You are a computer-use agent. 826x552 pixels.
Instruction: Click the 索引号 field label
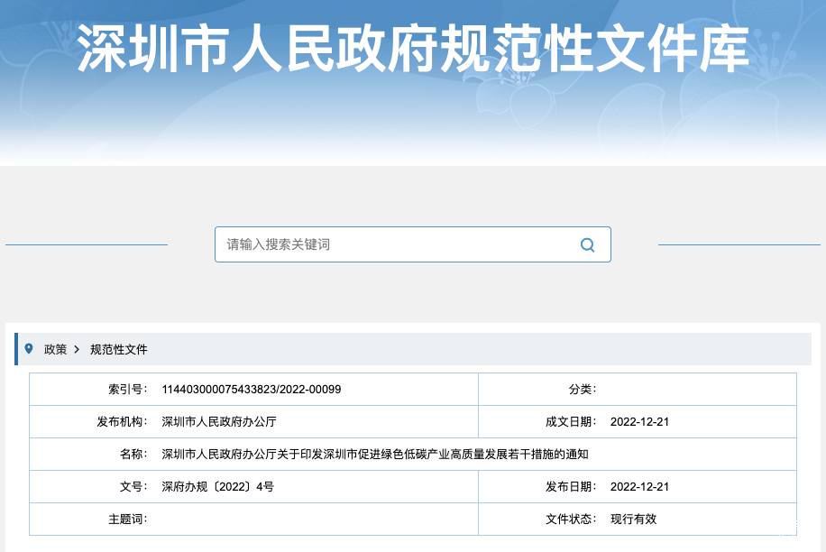[127, 390]
